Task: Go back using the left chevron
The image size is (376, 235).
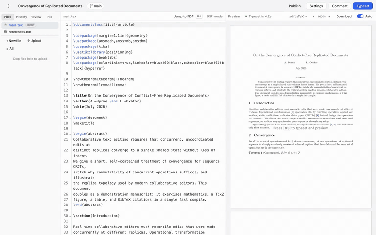Action: [x=8, y=6]
